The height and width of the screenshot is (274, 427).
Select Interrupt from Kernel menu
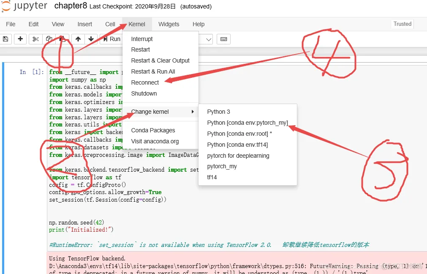coord(160,39)
